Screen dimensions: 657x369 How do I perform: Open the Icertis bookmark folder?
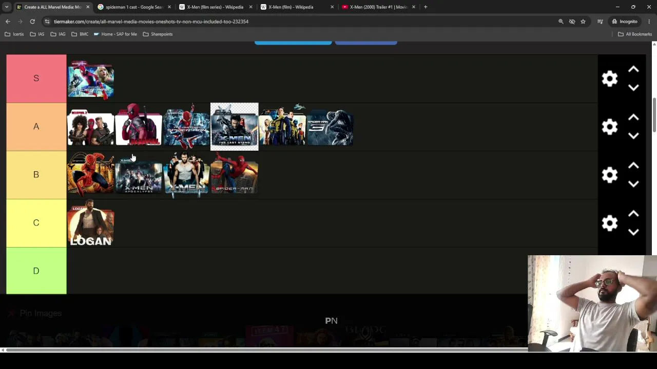coord(14,34)
